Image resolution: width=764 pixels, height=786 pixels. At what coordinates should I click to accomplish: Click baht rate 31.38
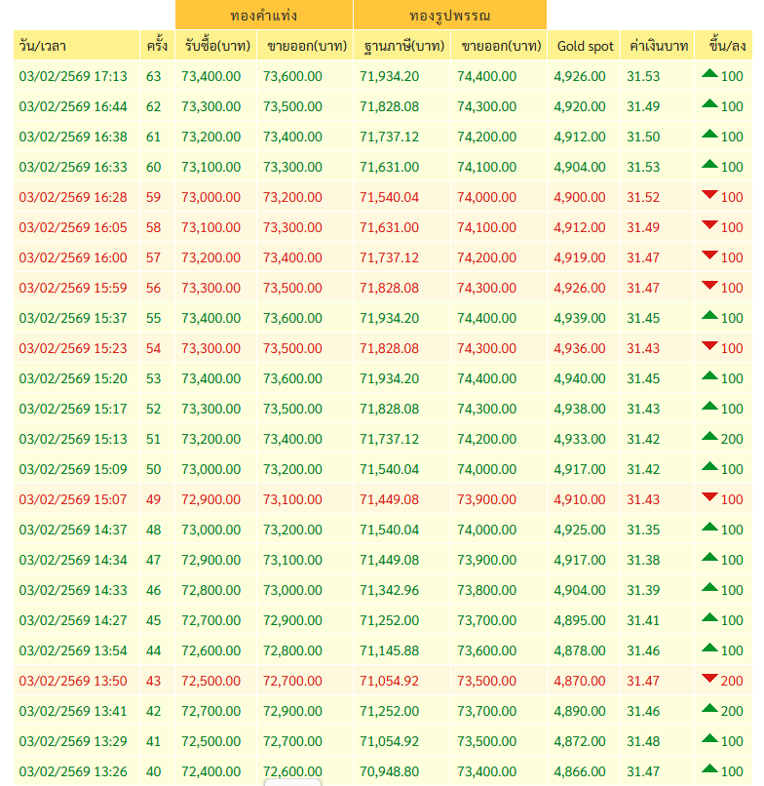point(643,560)
